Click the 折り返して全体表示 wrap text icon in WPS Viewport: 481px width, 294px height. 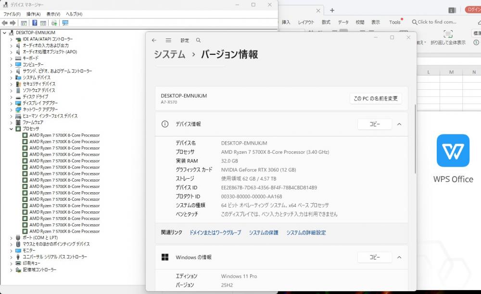pos(448,34)
